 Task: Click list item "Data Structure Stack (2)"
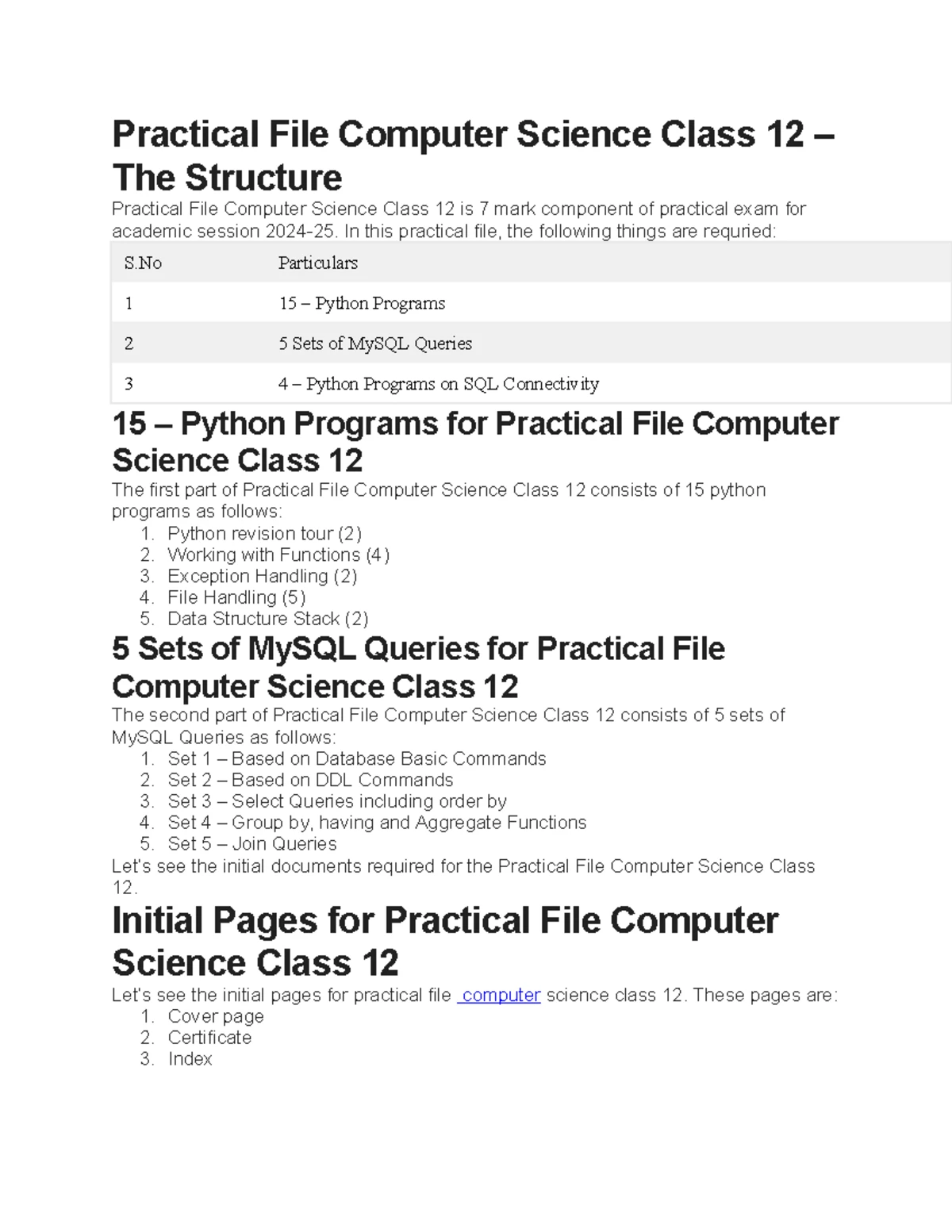267,619
